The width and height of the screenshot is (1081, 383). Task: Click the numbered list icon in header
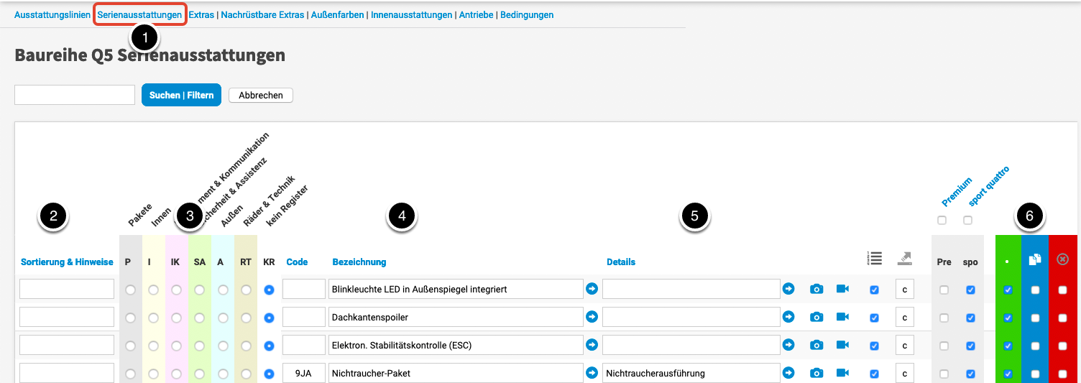(x=874, y=258)
